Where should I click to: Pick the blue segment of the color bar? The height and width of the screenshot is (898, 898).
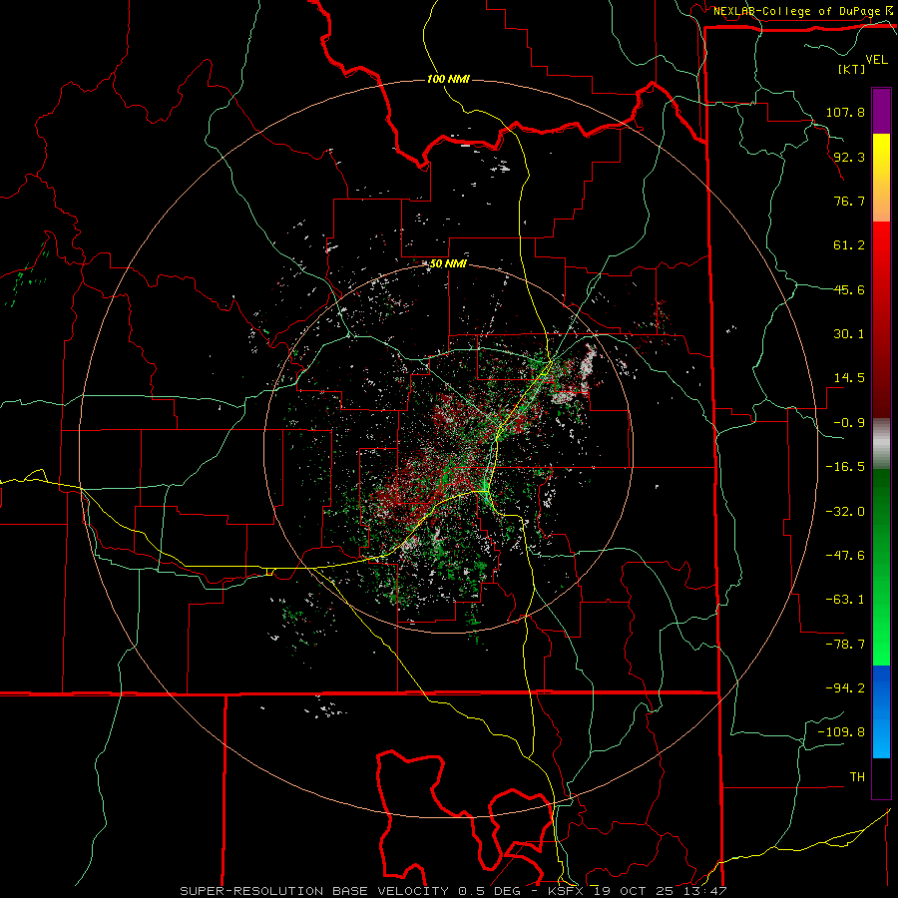881,711
